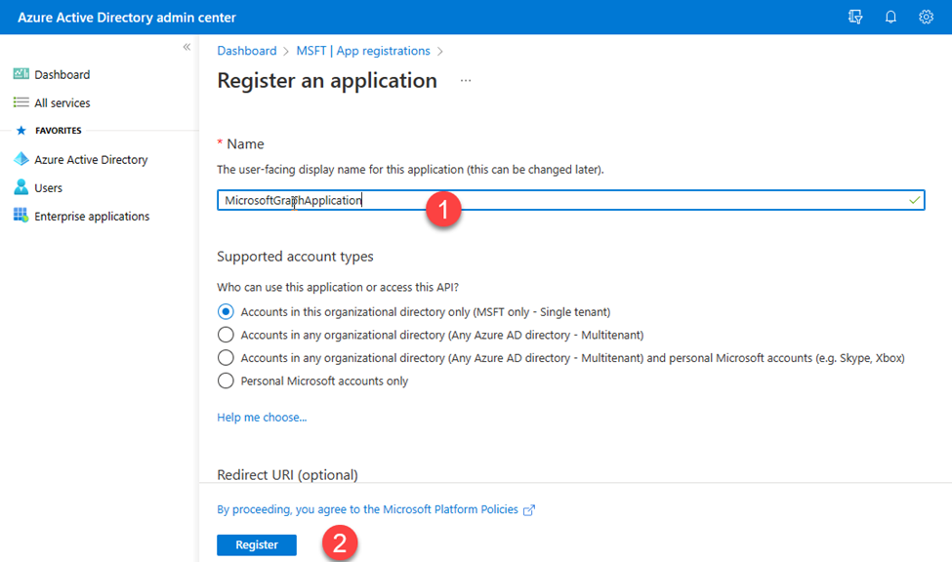Open the portal settings gear

[x=926, y=17]
